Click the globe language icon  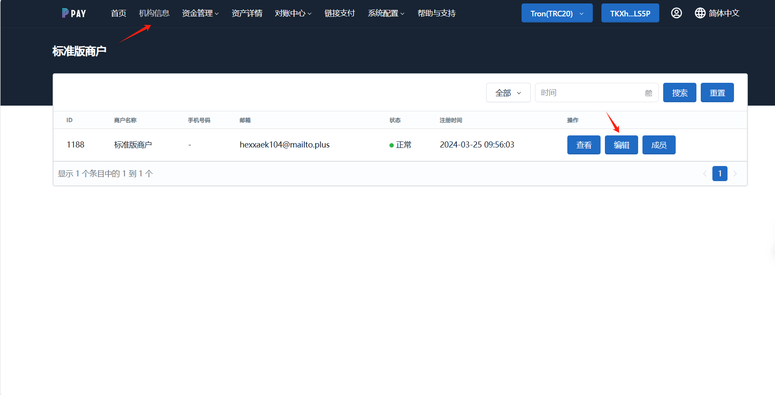click(x=700, y=13)
